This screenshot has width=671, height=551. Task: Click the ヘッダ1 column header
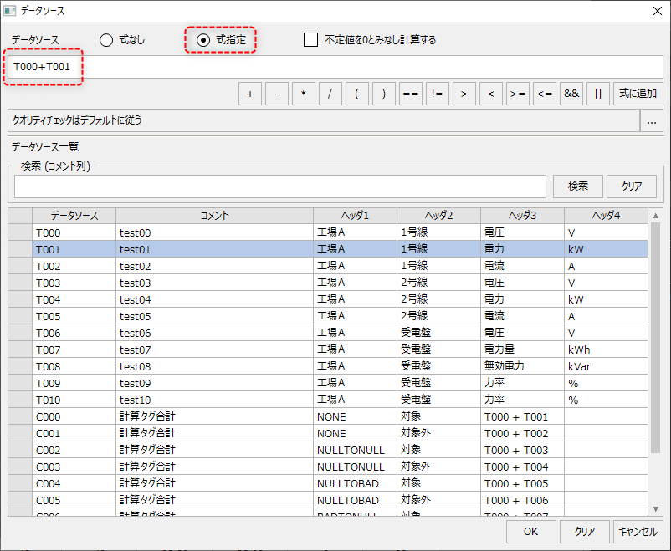click(x=355, y=216)
